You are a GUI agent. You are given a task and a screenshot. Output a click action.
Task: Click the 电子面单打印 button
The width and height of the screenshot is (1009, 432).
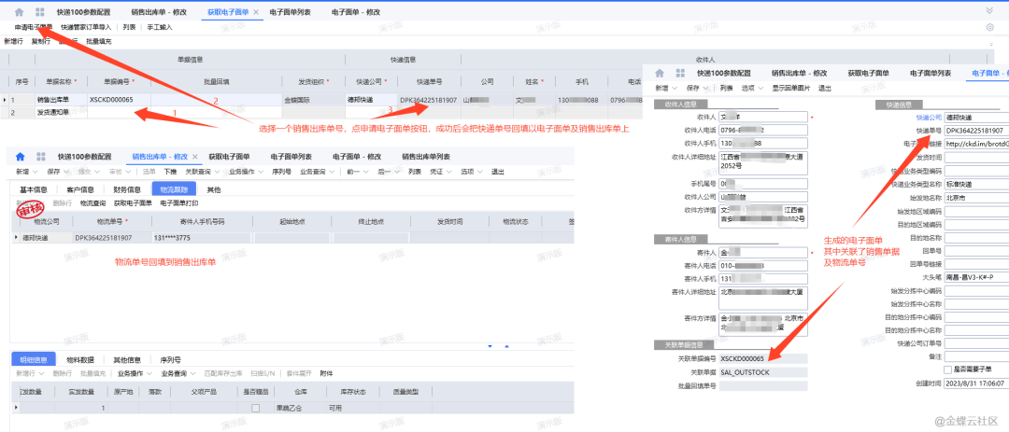[178, 202]
